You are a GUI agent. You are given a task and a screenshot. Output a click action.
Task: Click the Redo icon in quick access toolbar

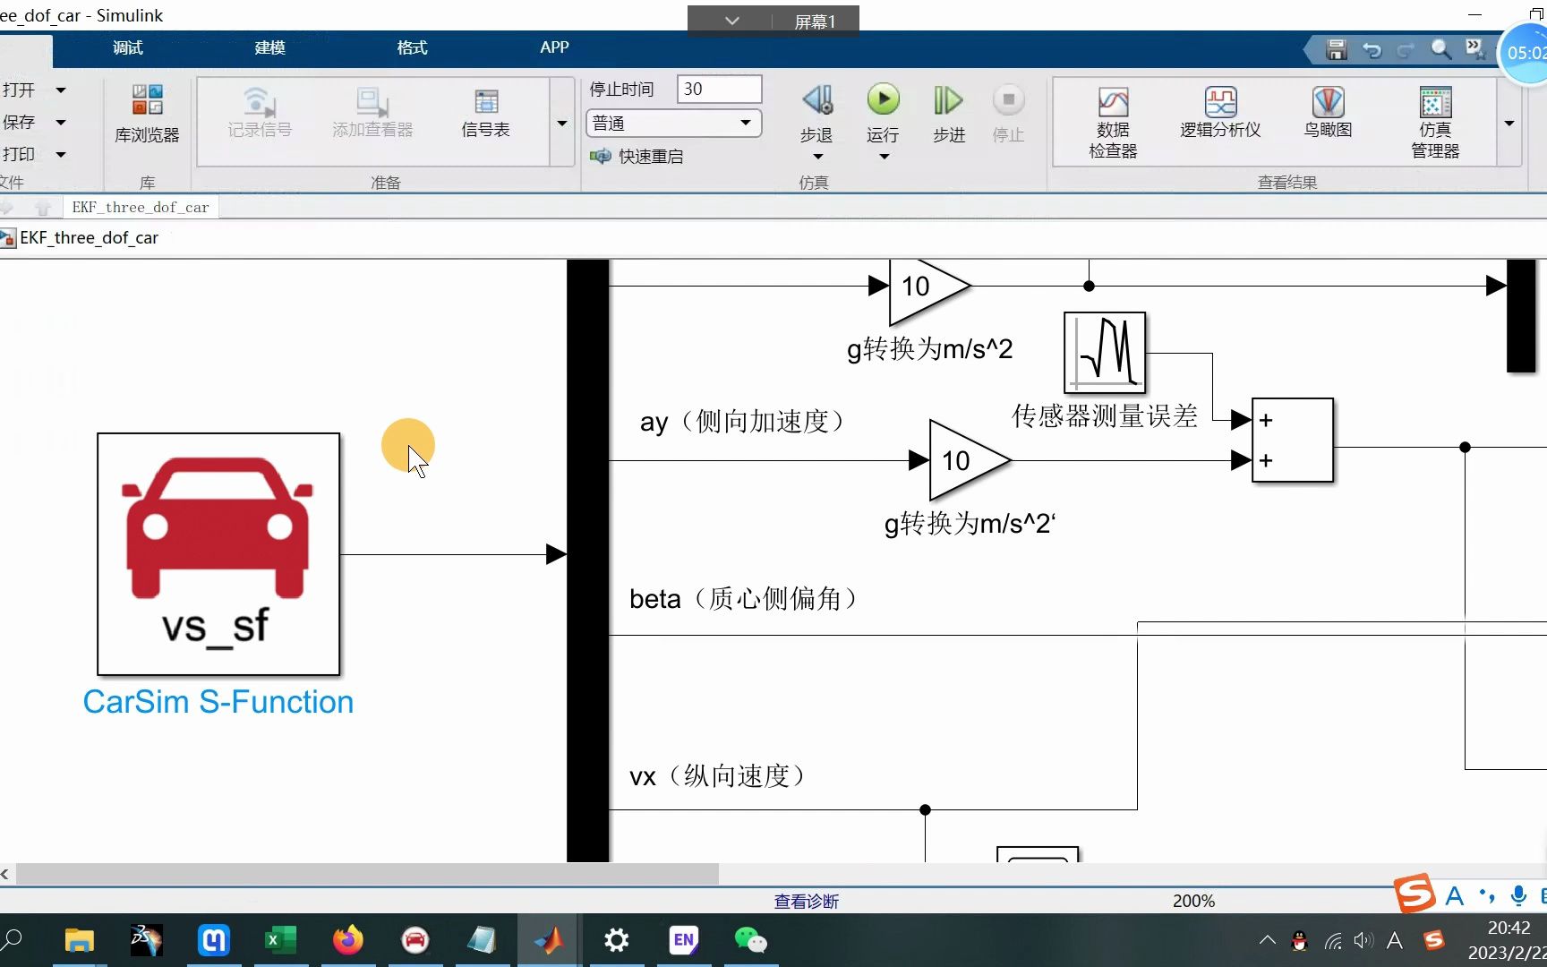pos(1406,50)
